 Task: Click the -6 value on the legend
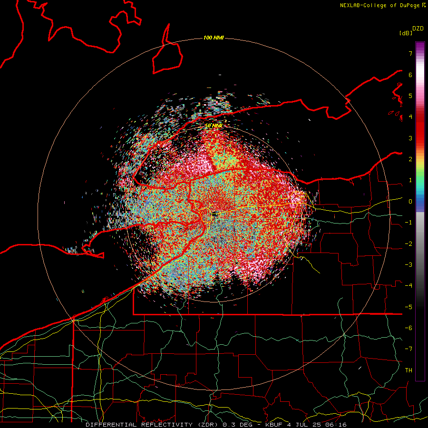[x=409, y=328]
